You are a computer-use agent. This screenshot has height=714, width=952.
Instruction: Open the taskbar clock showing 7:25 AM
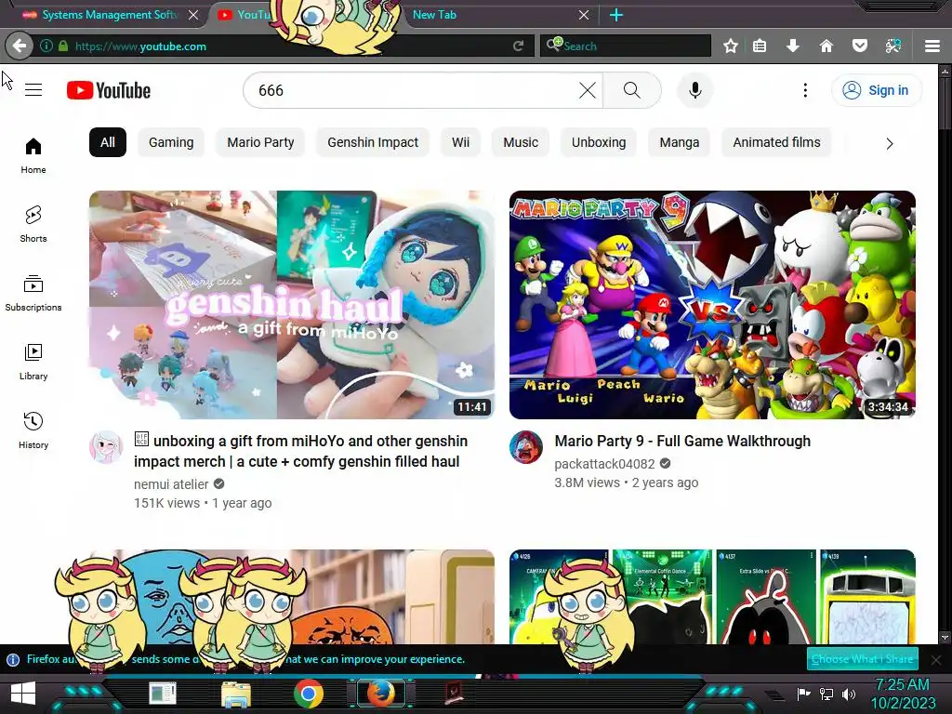[903, 694]
